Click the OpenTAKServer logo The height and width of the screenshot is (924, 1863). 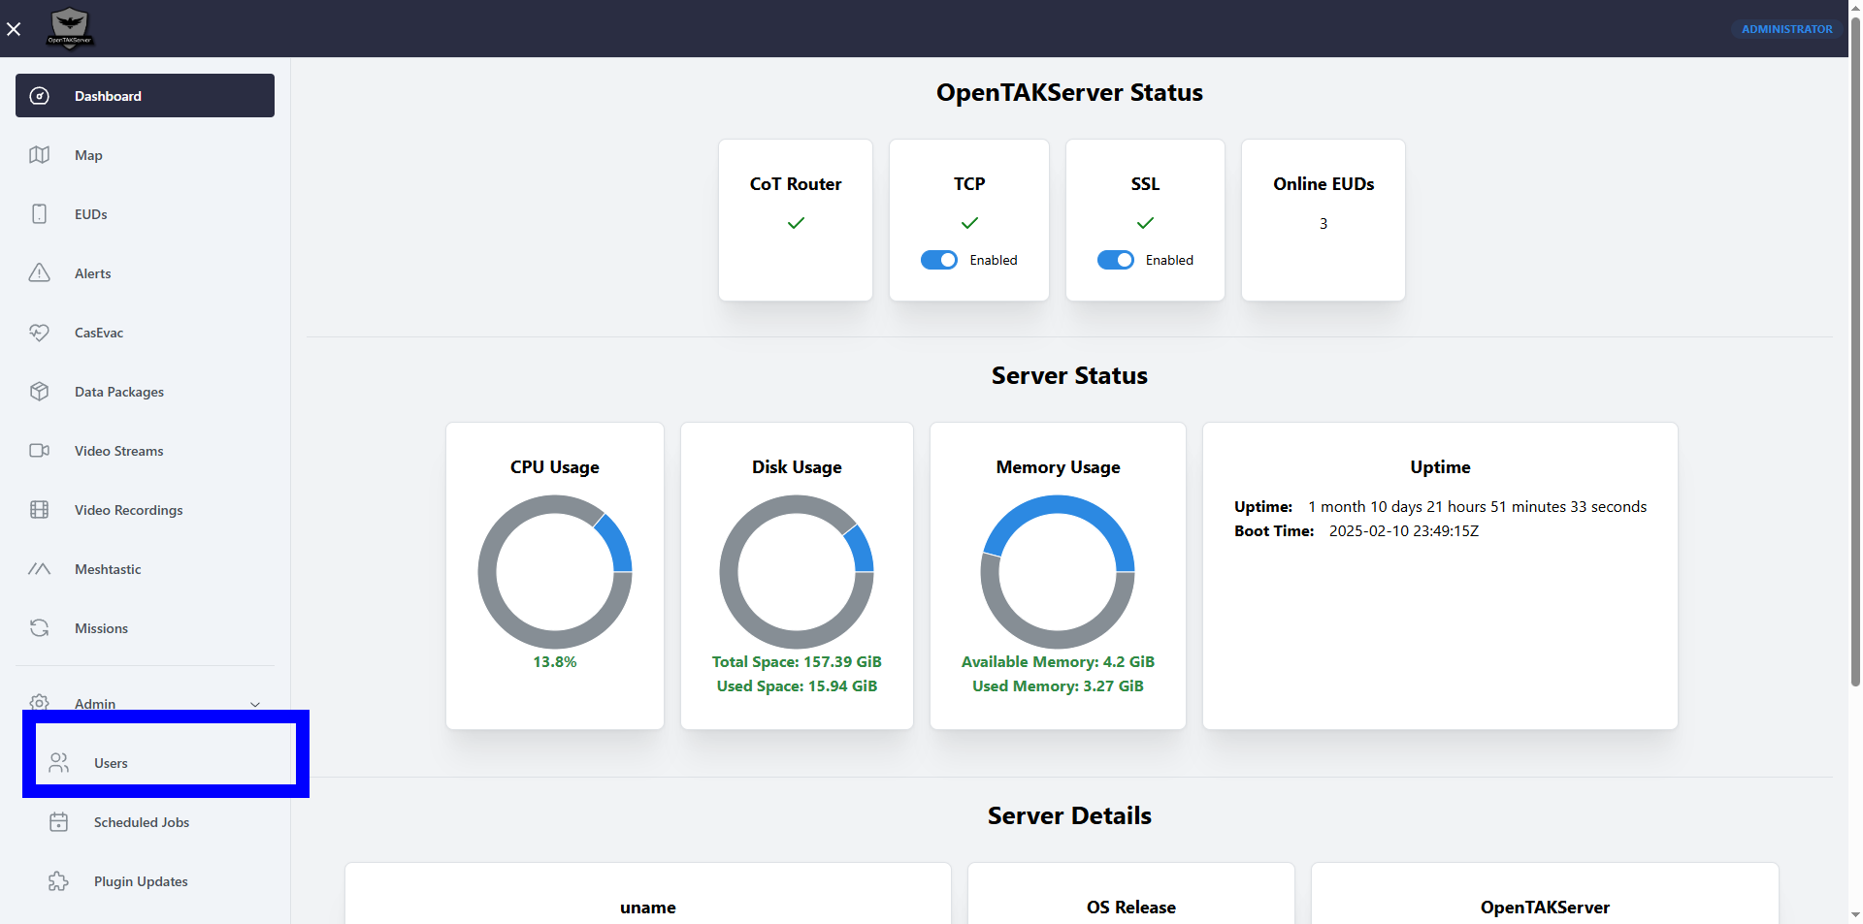point(70,28)
